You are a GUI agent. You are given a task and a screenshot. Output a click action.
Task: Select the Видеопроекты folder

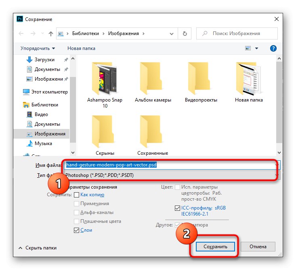coord(201,82)
